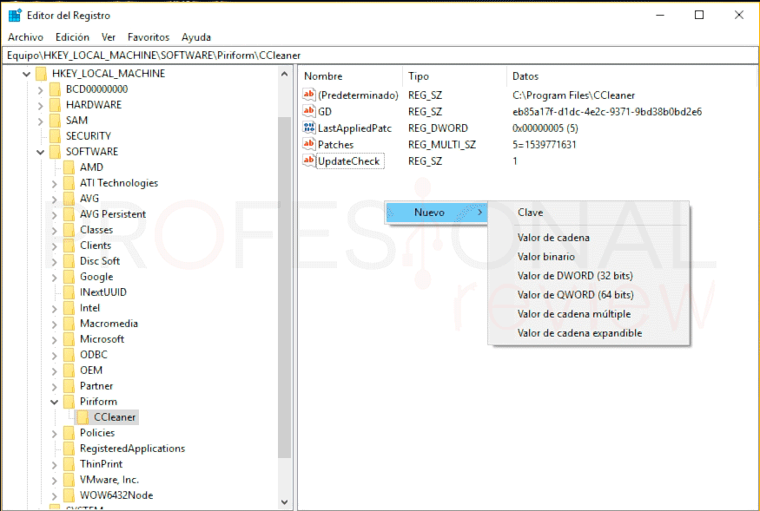Click the SOFTWARE folder icon
The width and height of the screenshot is (760, 511).
(56, 152)
